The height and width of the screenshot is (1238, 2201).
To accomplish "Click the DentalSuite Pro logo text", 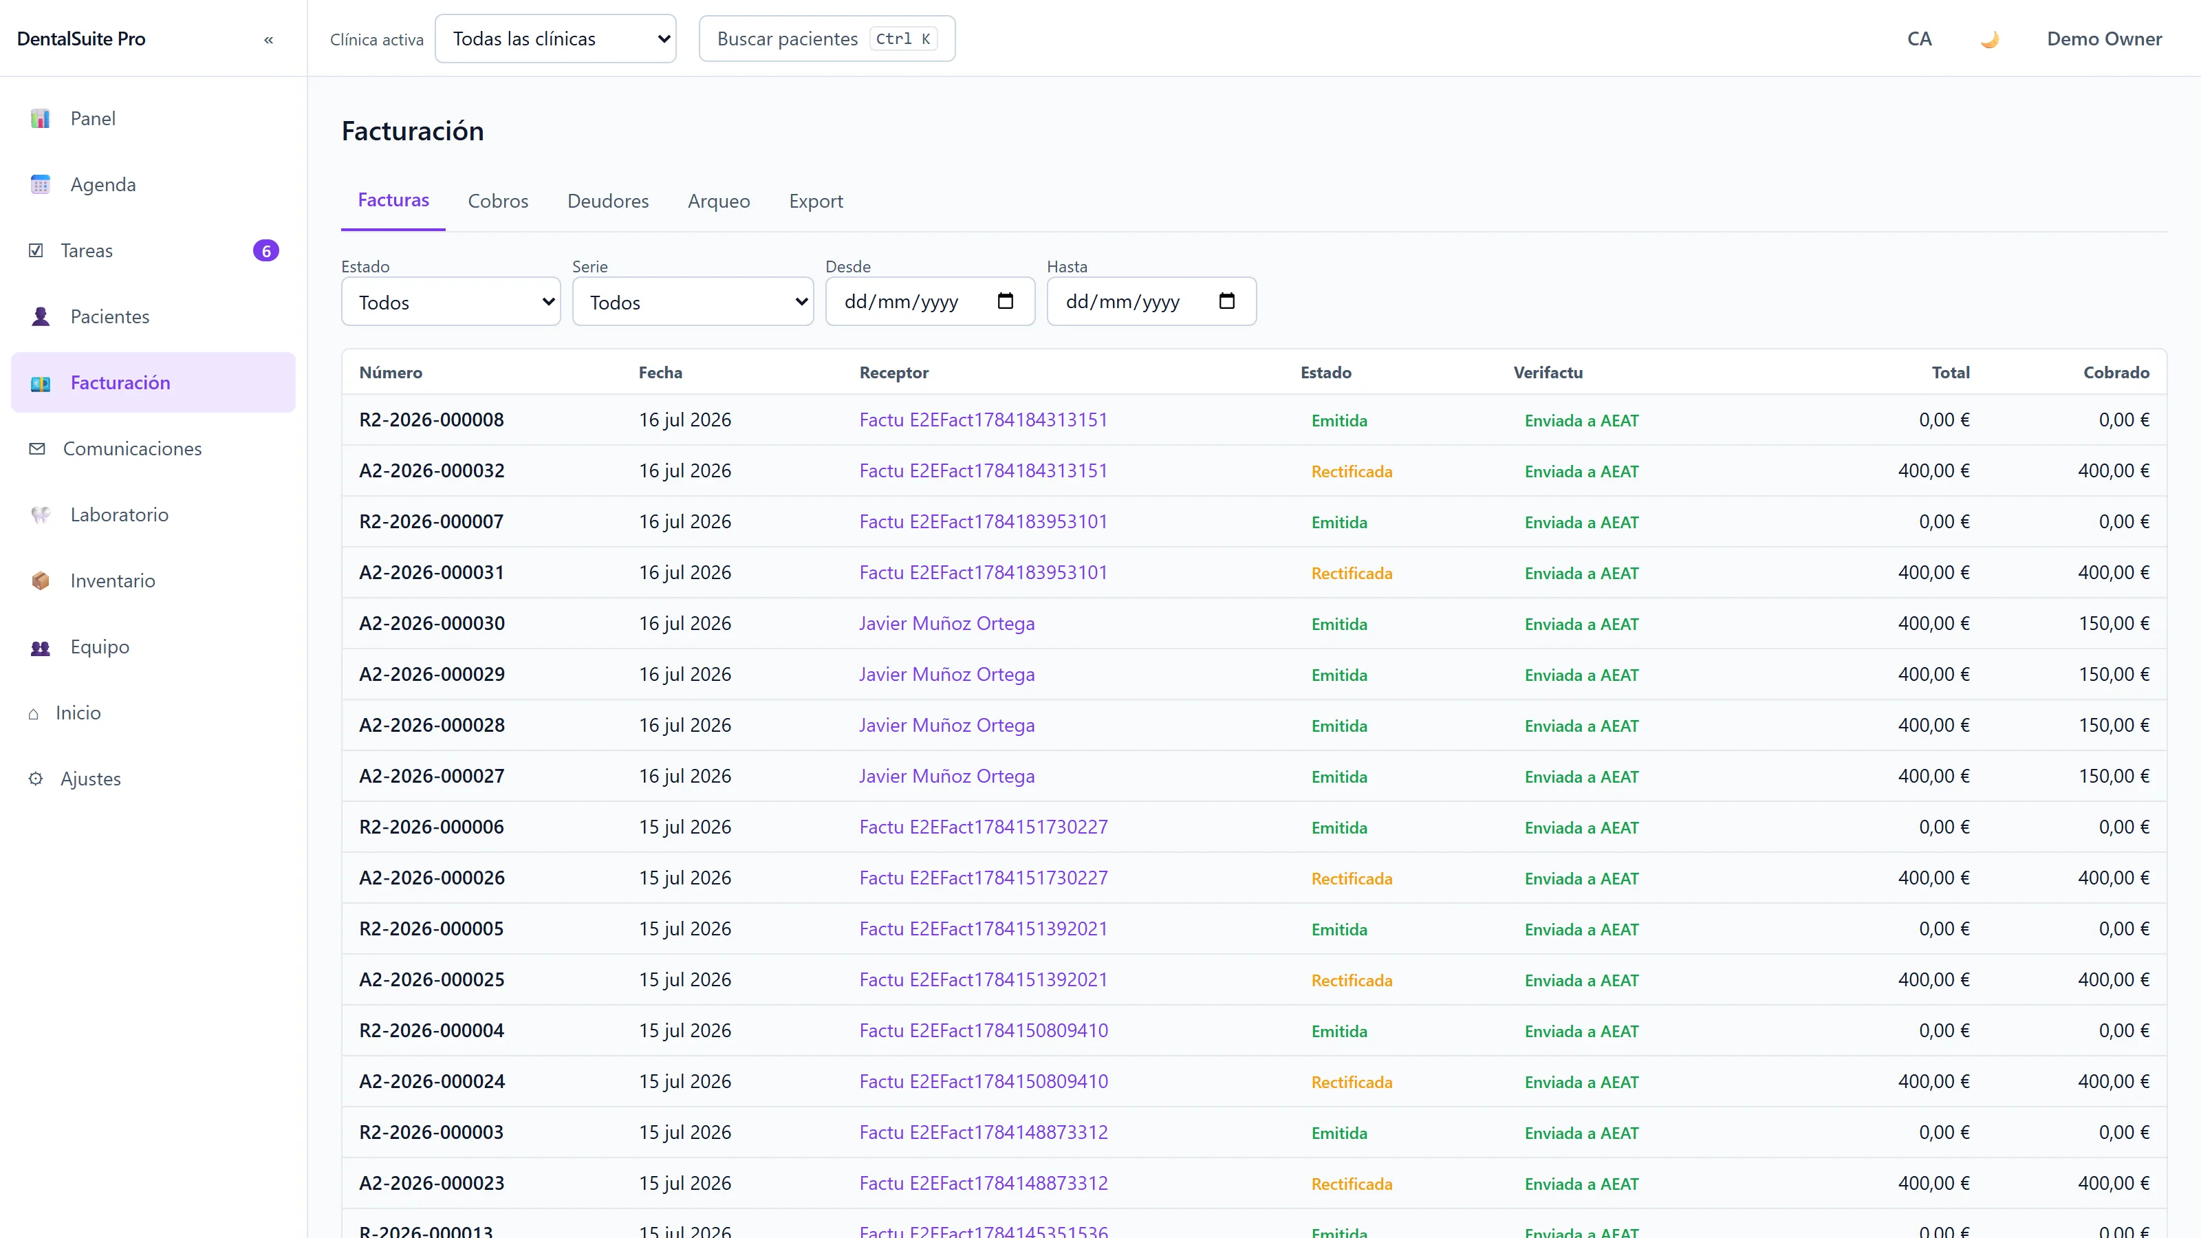I will pos(81,39).
